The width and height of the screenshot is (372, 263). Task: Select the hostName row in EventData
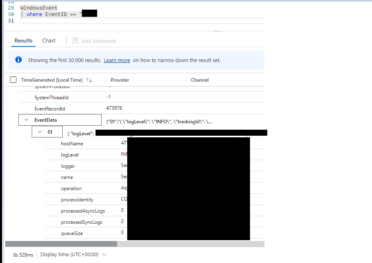(x=71, y=143)
